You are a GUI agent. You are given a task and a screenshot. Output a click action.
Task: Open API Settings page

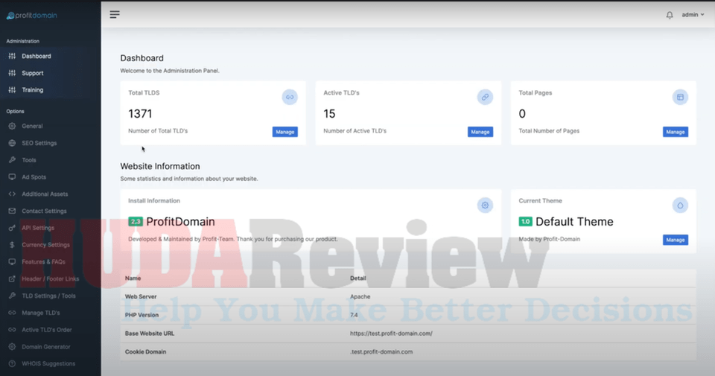click(38, 228)
